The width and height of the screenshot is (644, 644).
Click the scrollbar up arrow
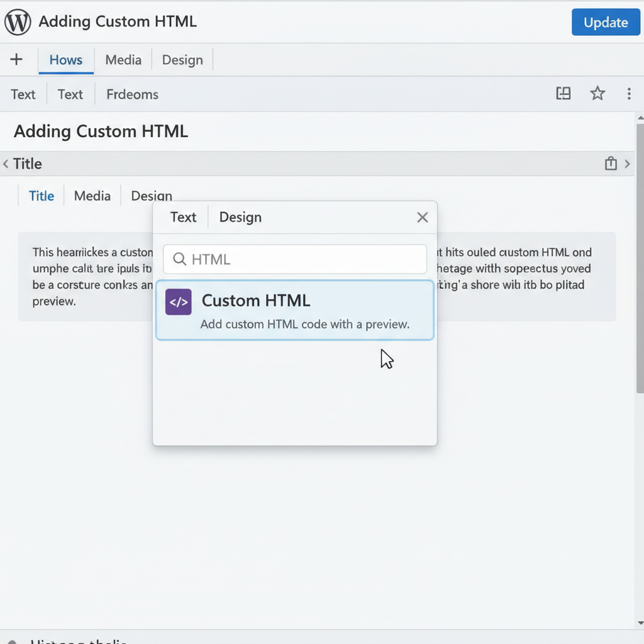pyautogui.click(x=640, y=117)
